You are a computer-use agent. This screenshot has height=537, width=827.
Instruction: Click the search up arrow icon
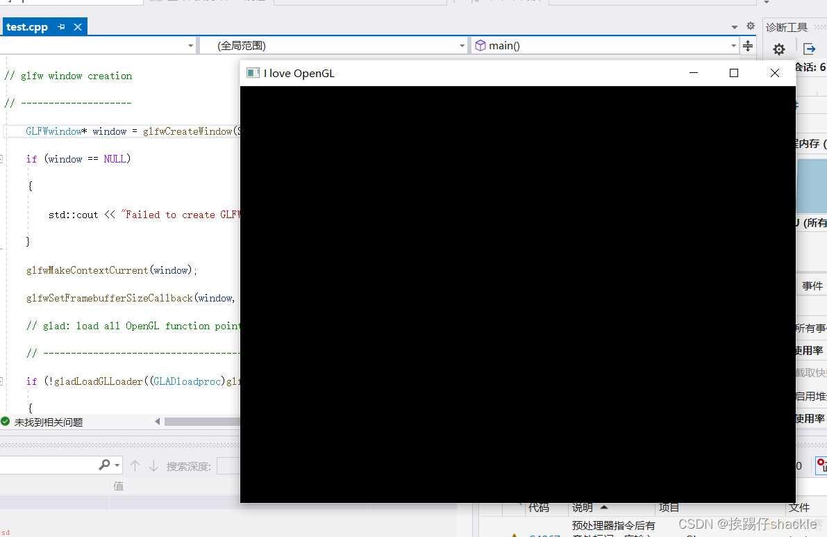click(x=135, y=465)
